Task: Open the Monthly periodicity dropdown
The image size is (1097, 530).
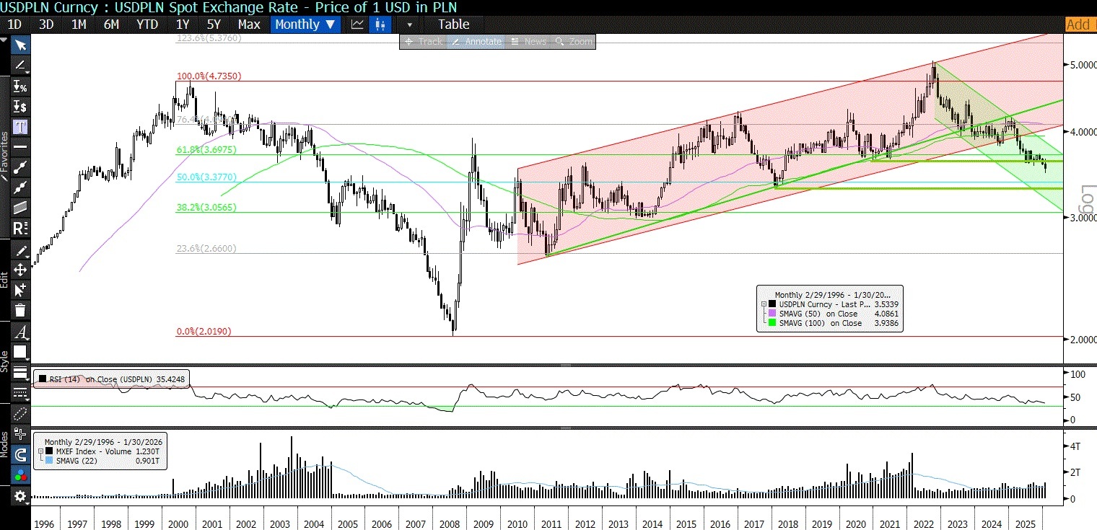Action: (x=306, y=25)
